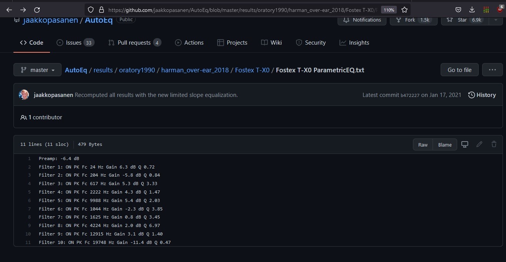Open the master branch selector dropdown
Screen dimensions: 506x262
tap(37, 70)
